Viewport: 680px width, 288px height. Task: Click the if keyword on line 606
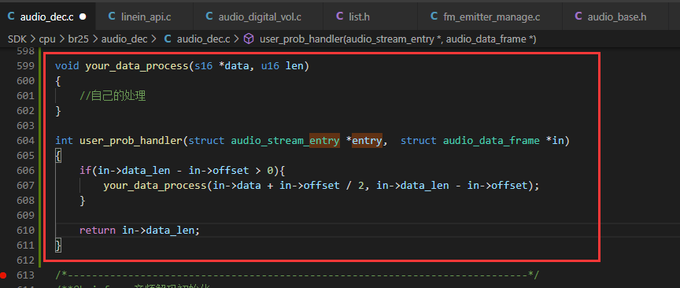pos(86,171)
